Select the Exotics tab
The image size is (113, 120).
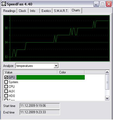click(x=46, y=11)
